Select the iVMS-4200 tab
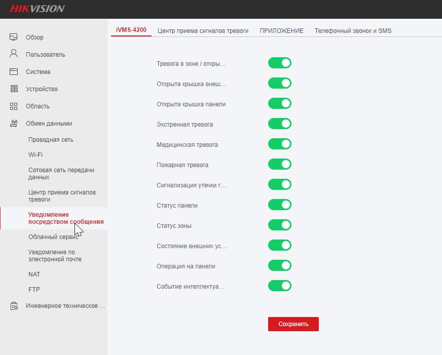 pos(131,30)
